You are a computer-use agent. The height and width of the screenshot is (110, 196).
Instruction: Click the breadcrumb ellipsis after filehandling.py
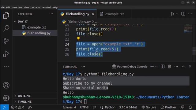coord(97,22)
